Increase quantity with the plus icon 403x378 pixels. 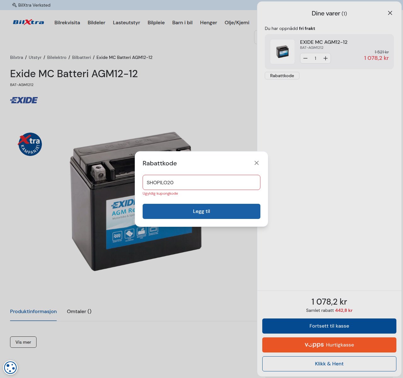(326, 58)
